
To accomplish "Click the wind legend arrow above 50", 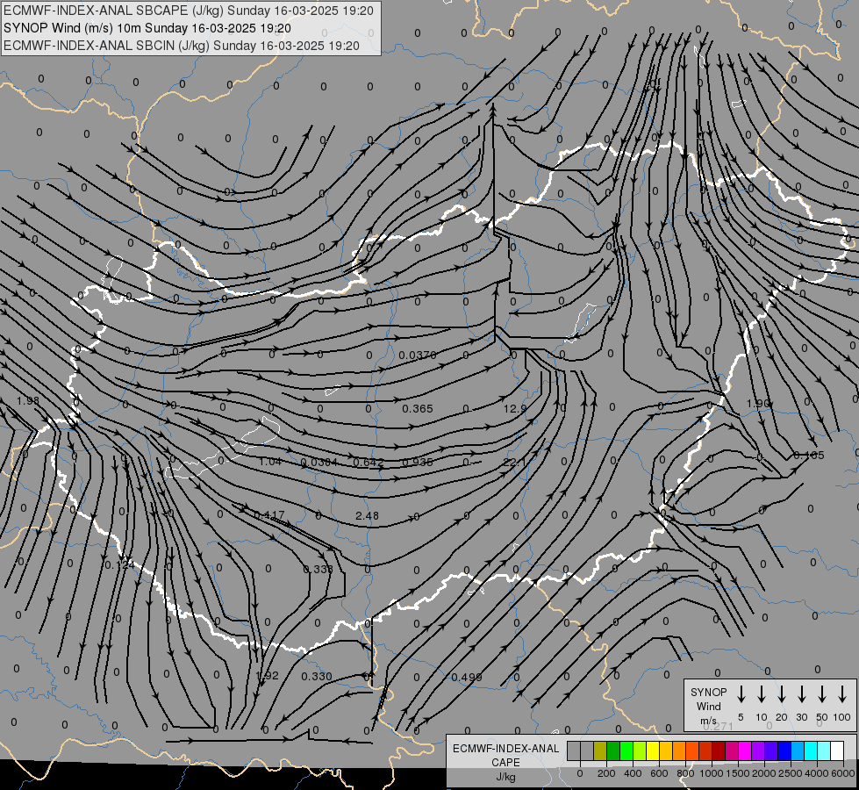I will [822, 694].
